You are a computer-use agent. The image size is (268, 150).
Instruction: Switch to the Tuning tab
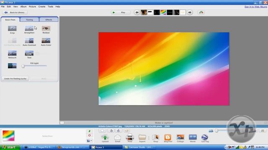(x=29, y=20)
